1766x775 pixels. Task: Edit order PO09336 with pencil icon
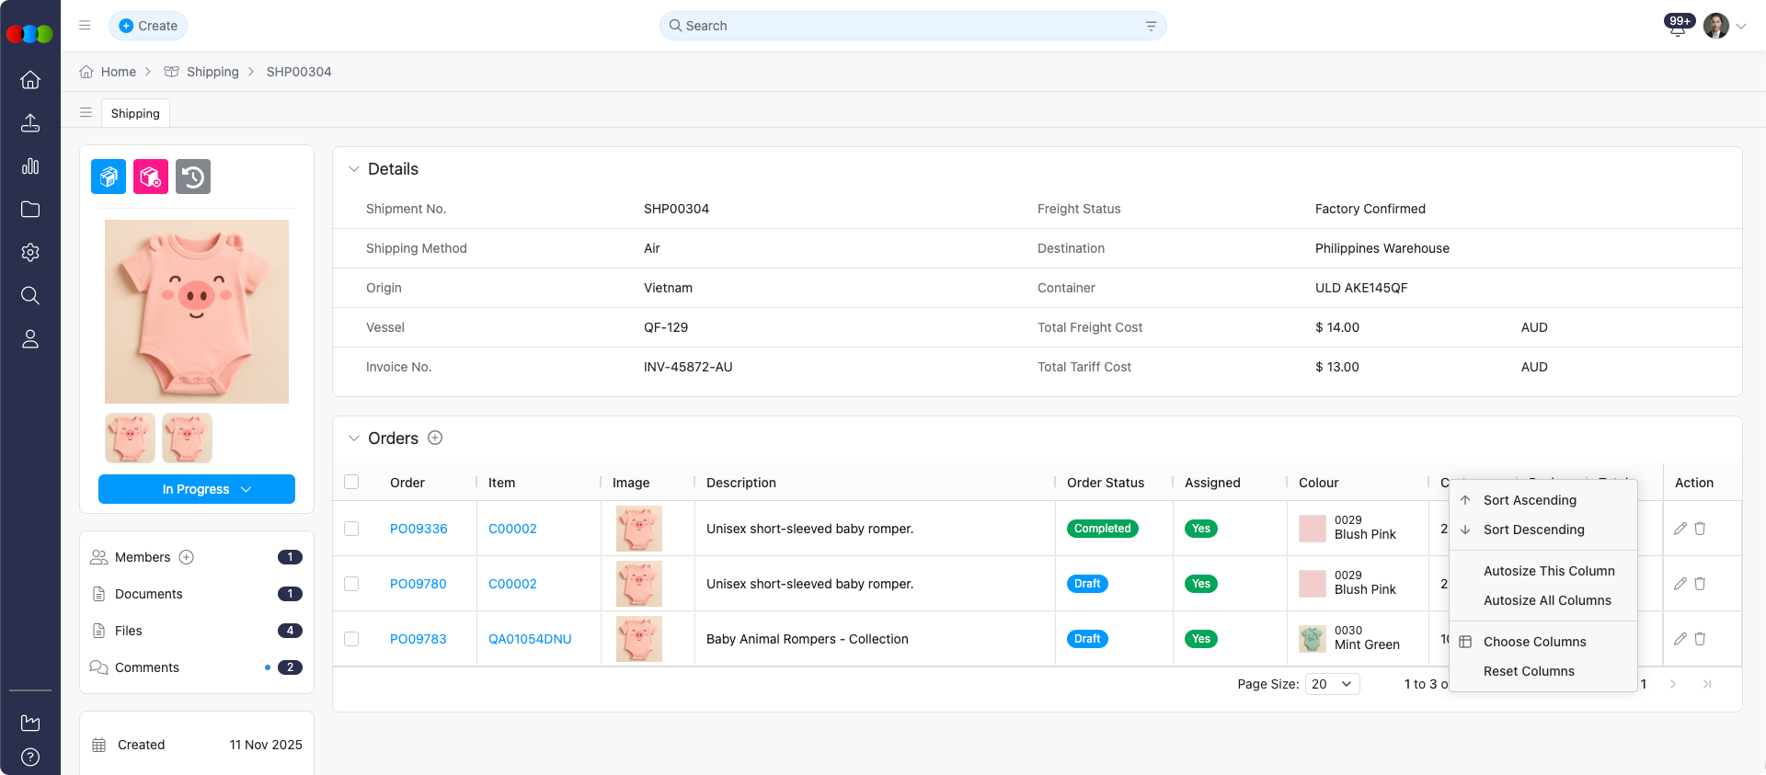tap(1680, 529)
